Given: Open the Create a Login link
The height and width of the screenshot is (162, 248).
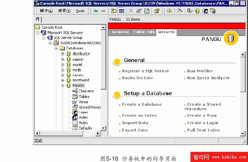Looking at the screenshot, I should tap(203, 123).
